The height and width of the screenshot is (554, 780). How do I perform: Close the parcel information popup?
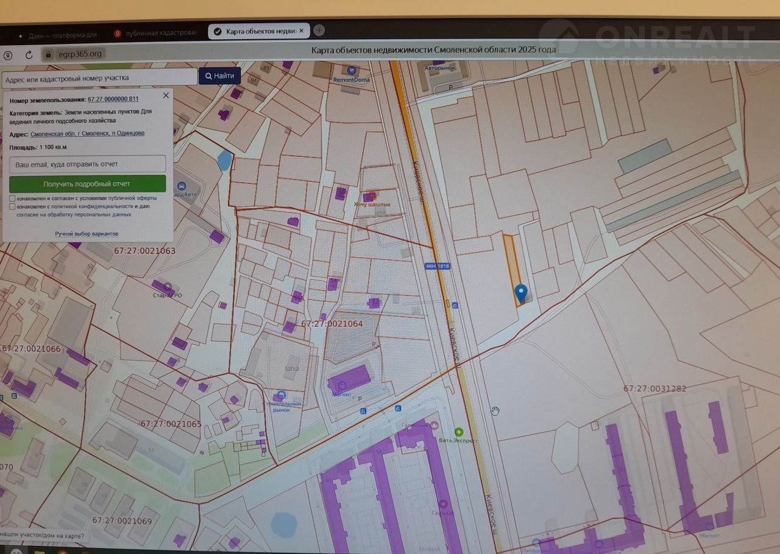point(166,96)
